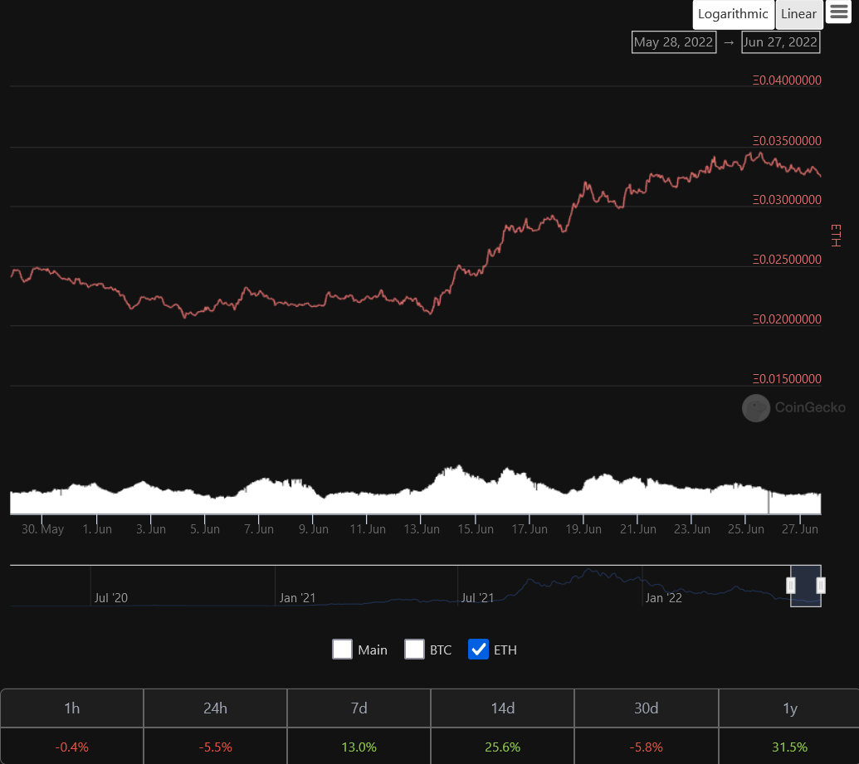This screenshot has height=764, width=859.
Task: Grab the right navigator range handle
Action: [x=821, y=586]
